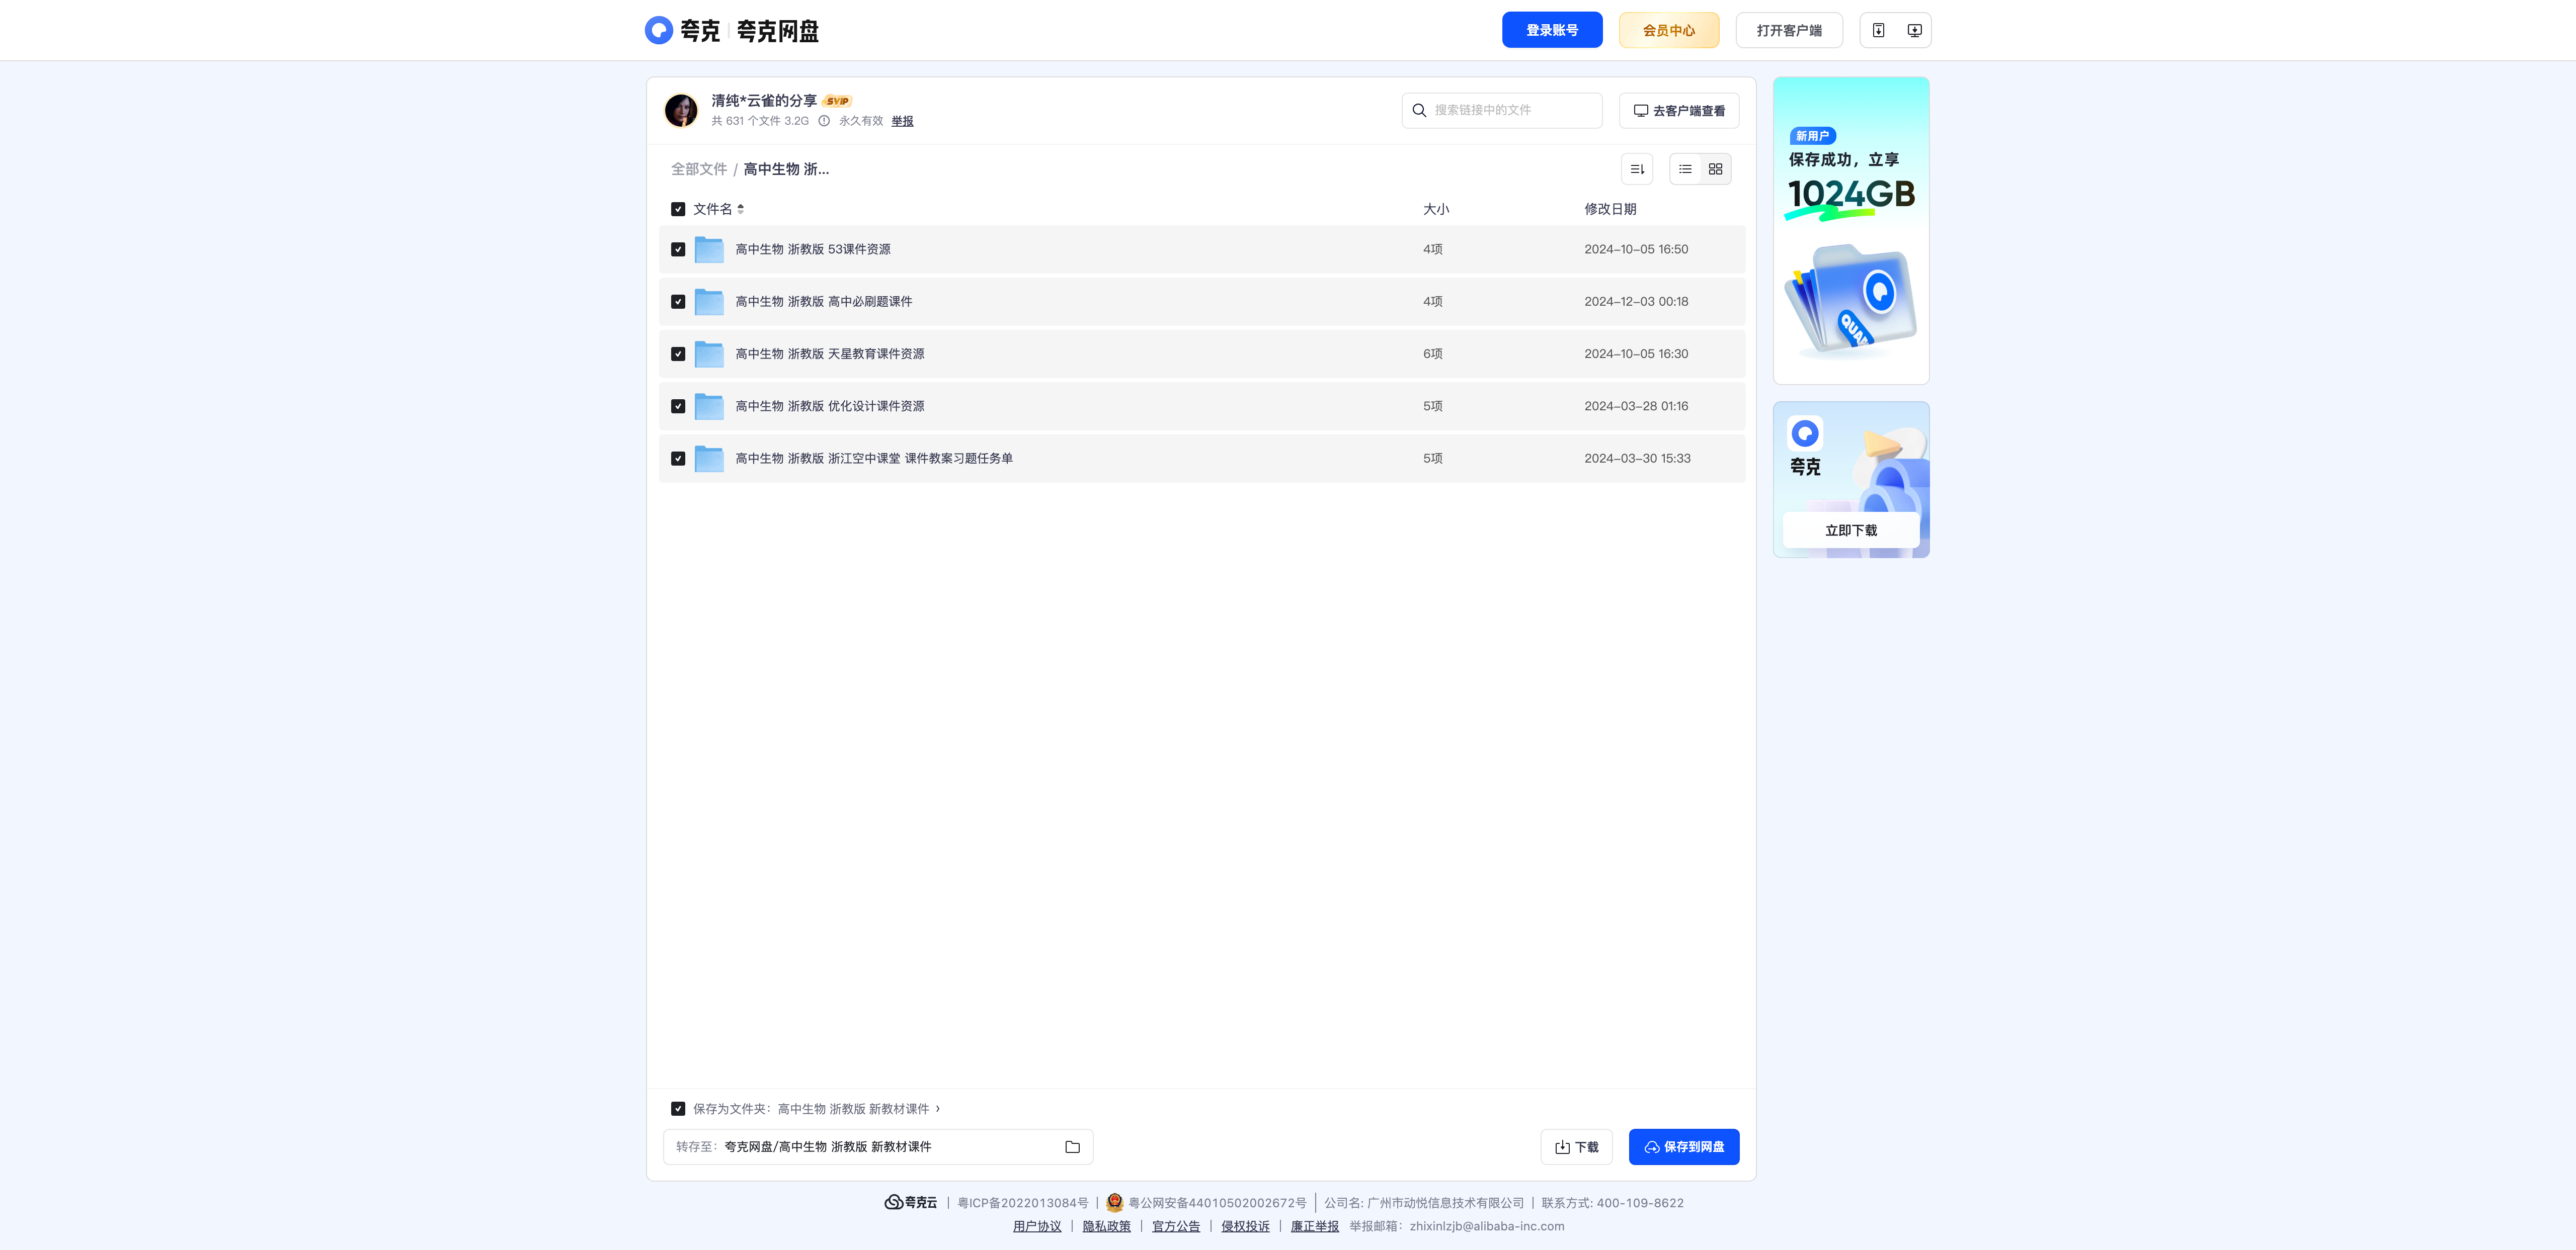
Task: Switch to list view
Action: [1685, 169]
